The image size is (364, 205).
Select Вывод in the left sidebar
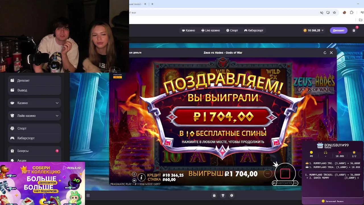[34, 90]
